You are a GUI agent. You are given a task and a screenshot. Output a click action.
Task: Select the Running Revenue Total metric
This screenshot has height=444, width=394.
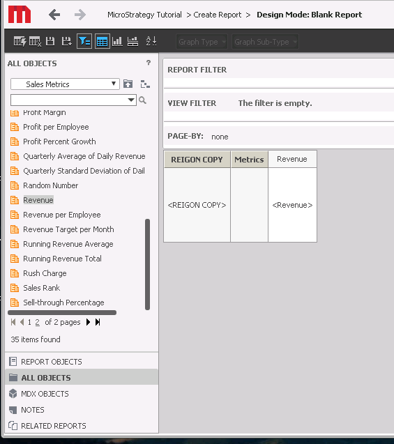coord(62,259)
